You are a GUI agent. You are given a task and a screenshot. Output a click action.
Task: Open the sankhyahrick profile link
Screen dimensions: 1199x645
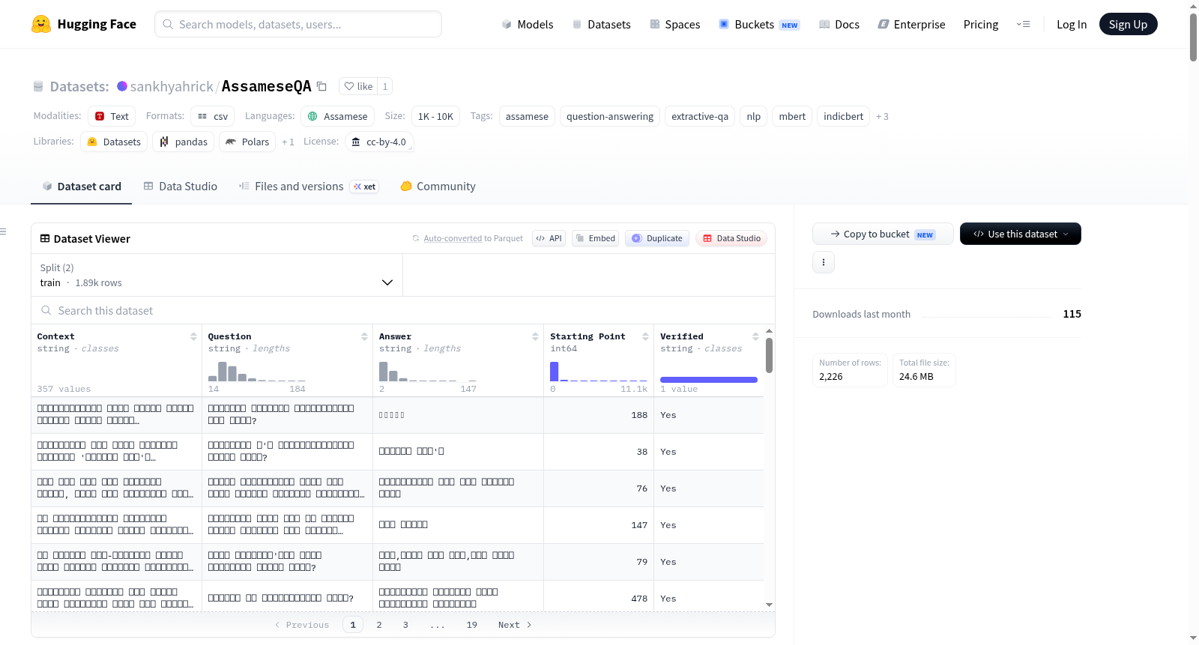point(172,86)
